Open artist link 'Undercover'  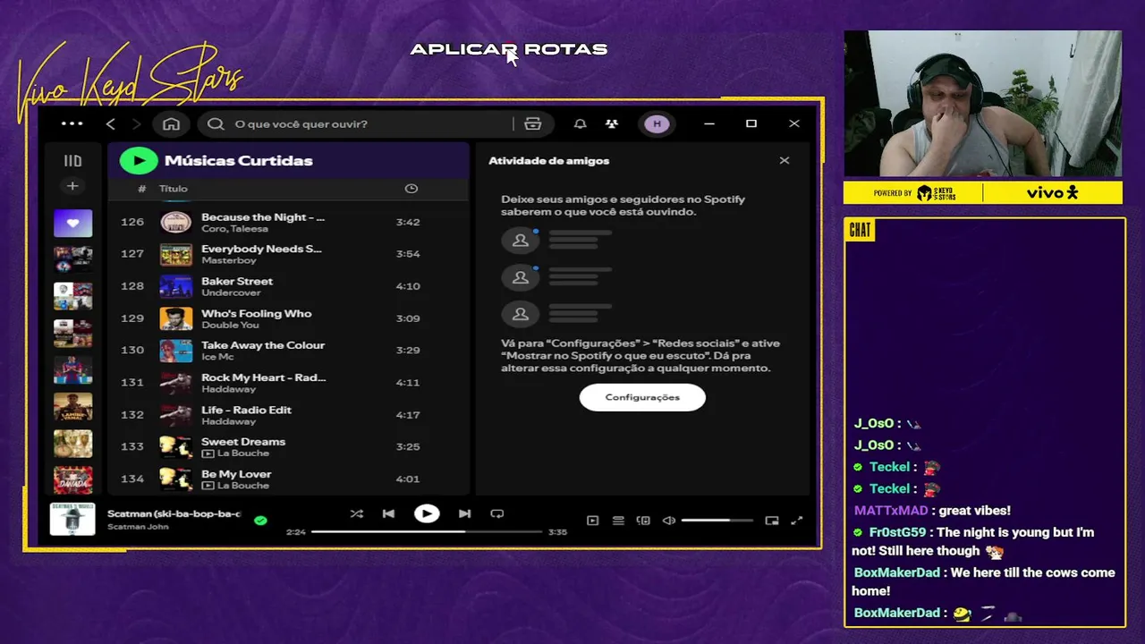click(x=231, y=292)
